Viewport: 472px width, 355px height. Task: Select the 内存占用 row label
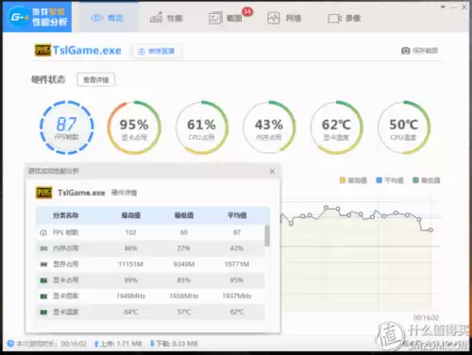(65, 248)
